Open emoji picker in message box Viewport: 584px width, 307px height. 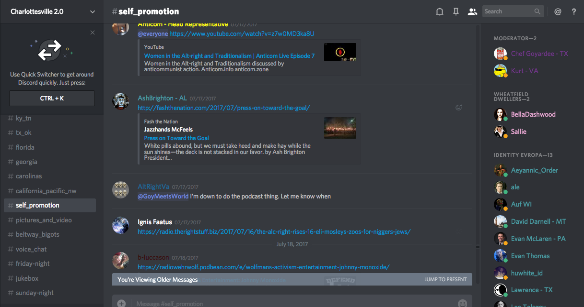(x=462, y=303)
